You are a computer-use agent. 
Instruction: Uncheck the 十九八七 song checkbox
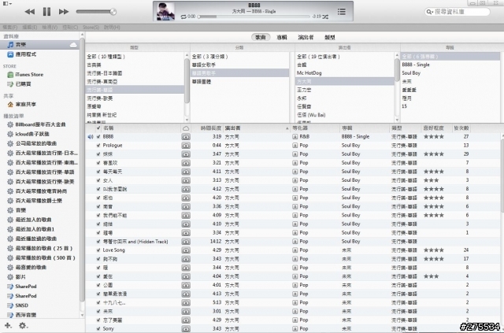pyautogui.click(x=98, y=302)
